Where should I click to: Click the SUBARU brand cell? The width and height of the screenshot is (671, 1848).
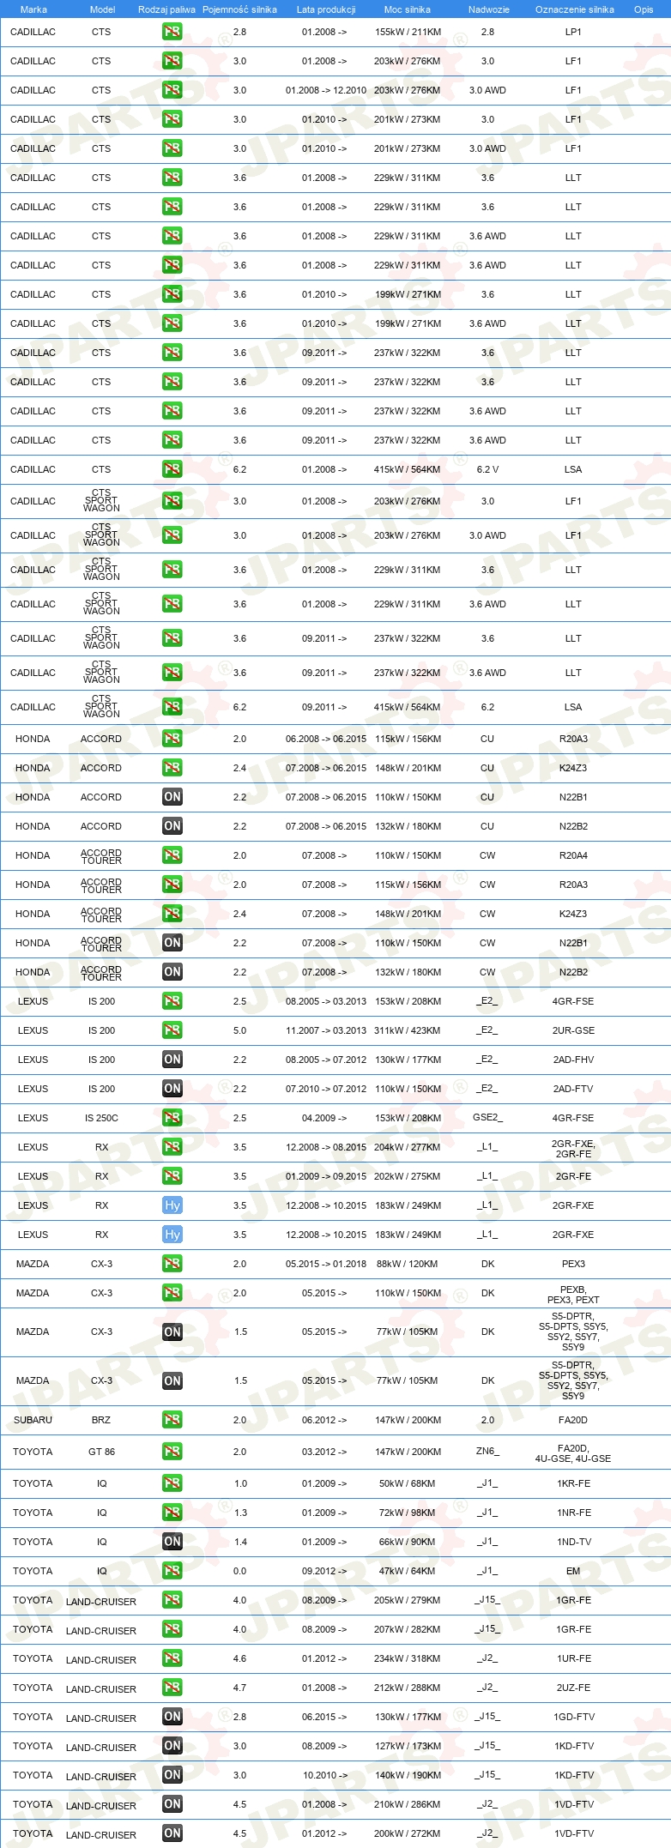pyautogui.click(x=33, y=1420)
